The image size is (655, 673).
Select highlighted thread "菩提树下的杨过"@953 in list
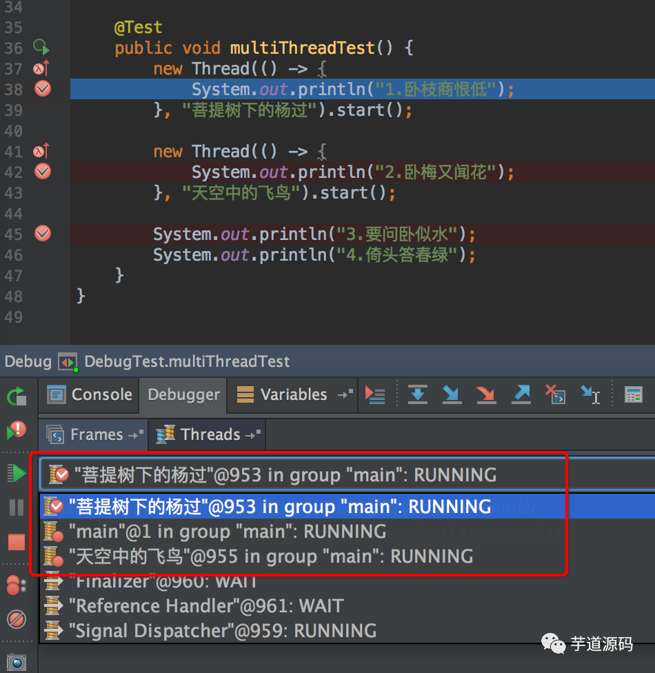click(x=347, y=506)
